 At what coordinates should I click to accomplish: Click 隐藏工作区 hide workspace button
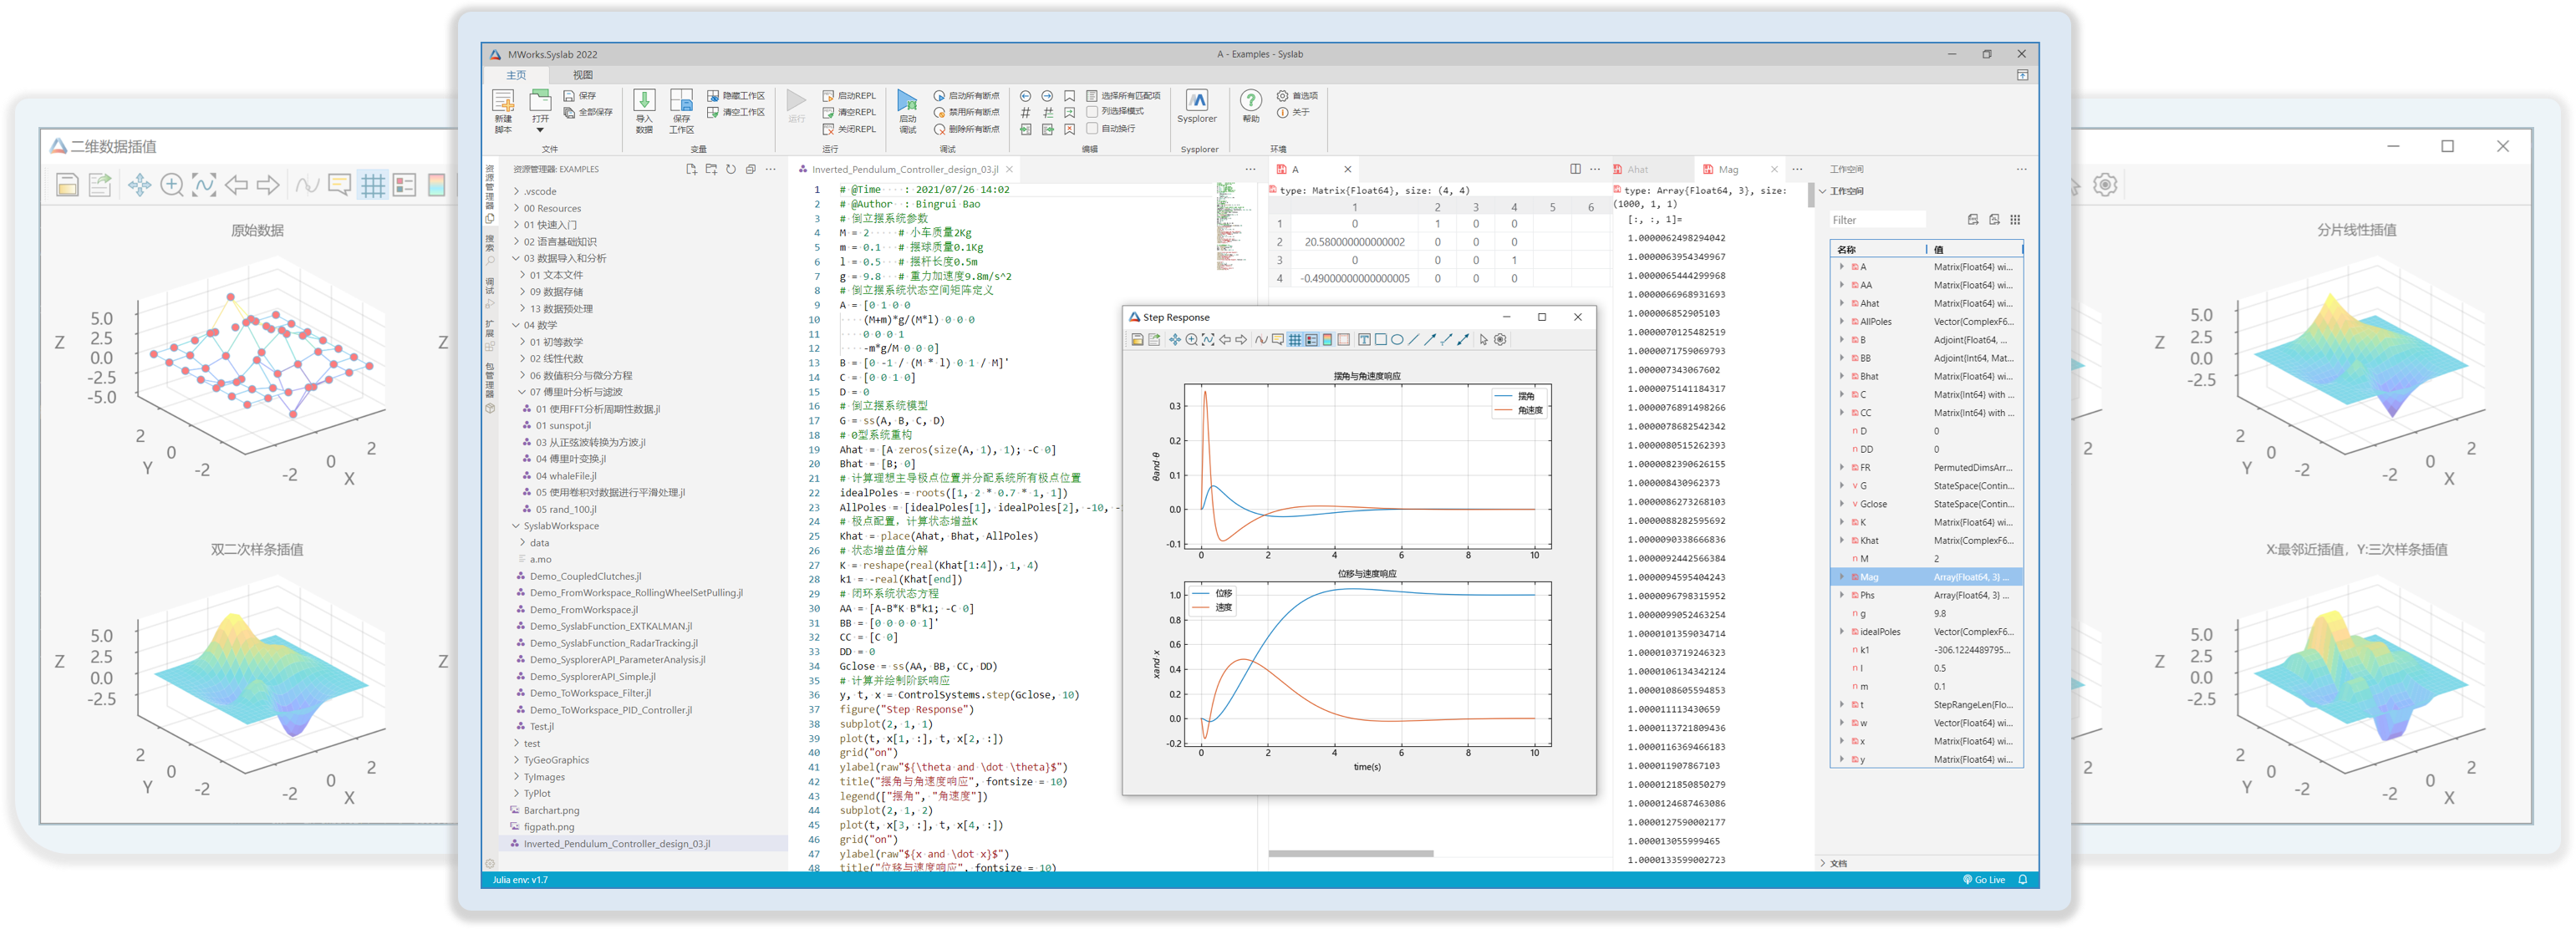pyautogui.click(x=736, y=96)
